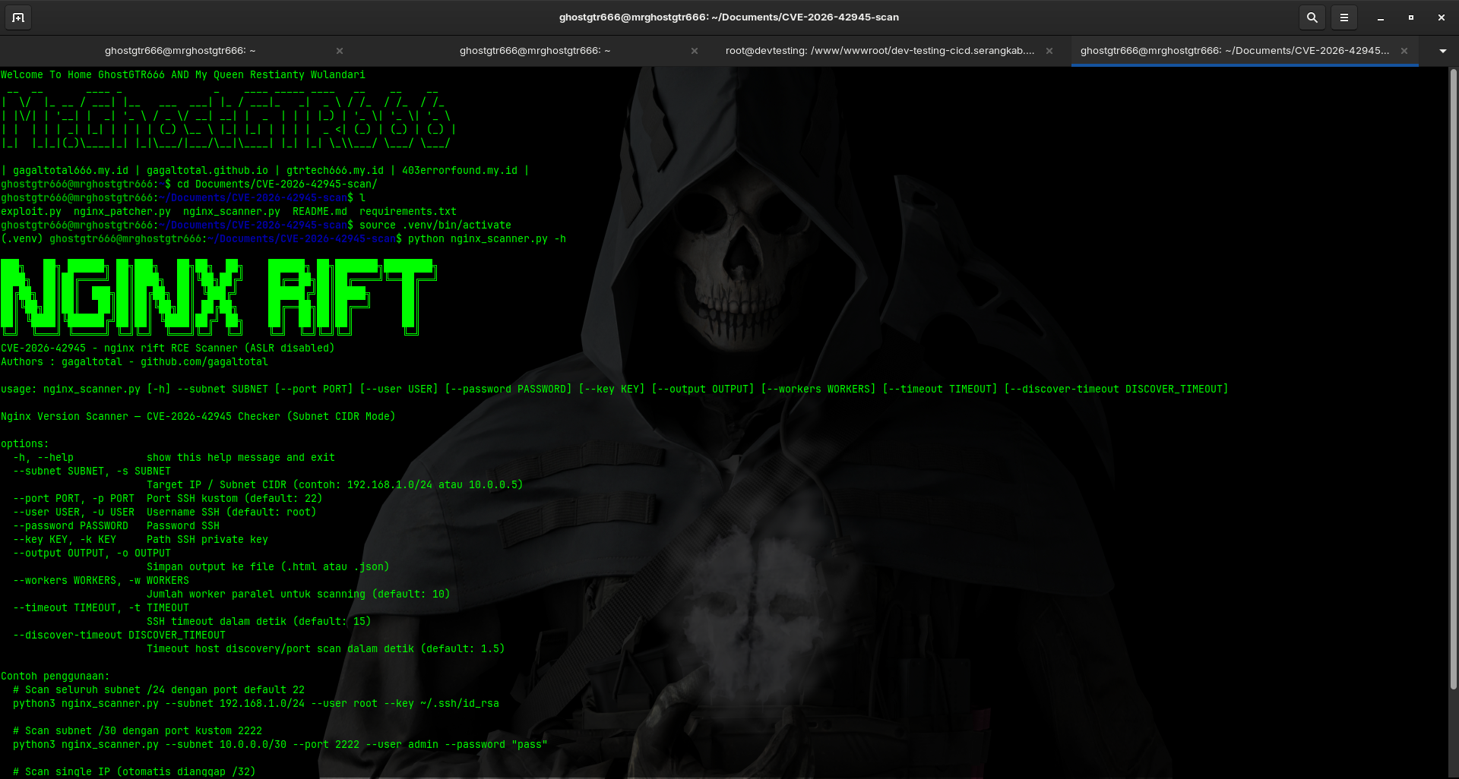Close the first ghostgtr666 tab
This screenshot has height=779, width=1459.
tap(340, 51)
